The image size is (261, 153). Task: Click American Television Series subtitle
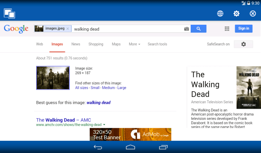[212, 102]
